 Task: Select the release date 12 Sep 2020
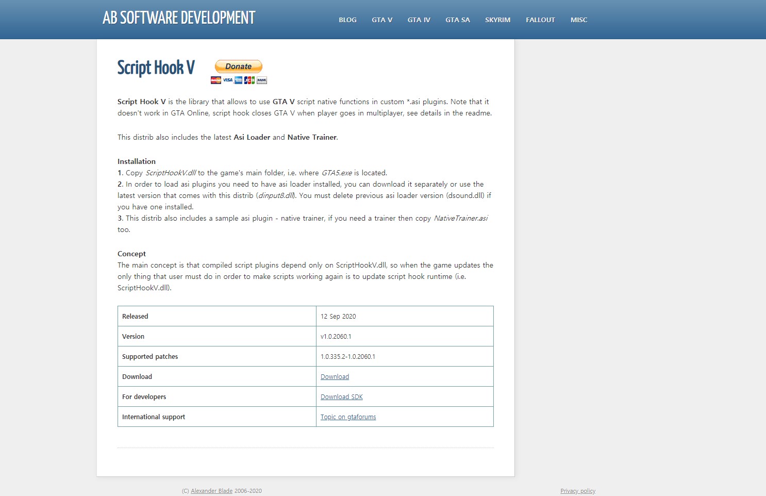click(x=338, y=317)
